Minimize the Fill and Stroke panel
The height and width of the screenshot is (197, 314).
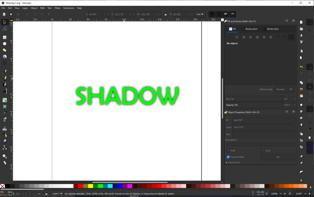[x=287, y=21]
